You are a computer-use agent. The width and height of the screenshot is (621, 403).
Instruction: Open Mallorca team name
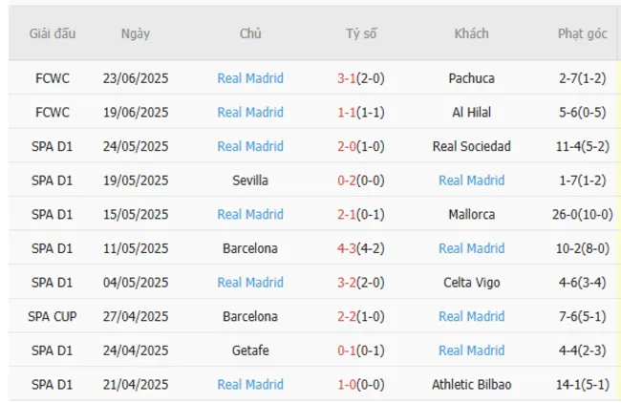tap(471, 214)
